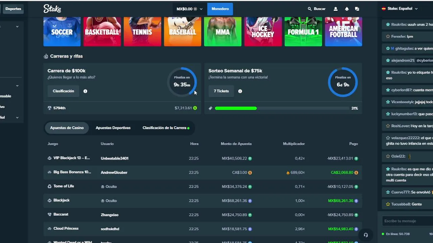Open the Ice Hockey sport tile
This screenshot has height=243, width=433.
pos(263,31)
